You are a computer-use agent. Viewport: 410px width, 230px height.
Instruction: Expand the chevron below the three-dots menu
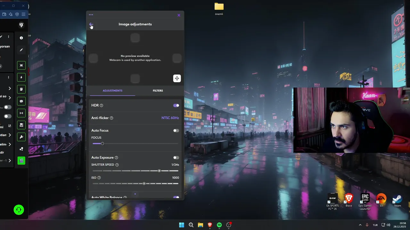coord(10,88)
